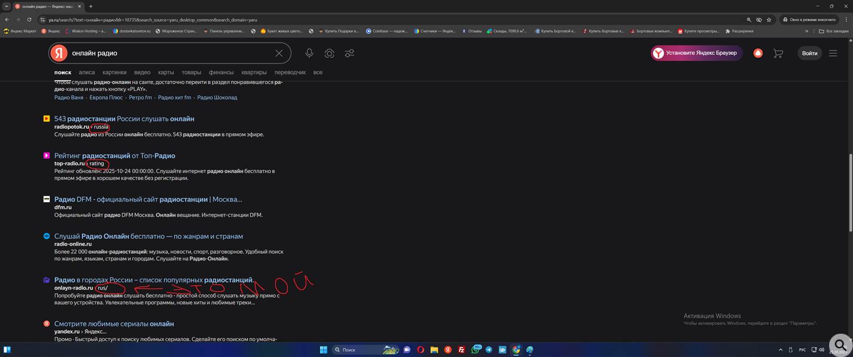Activate voice search with the microphone icon
Viewport: 853px width, 357px height.
pos(309,53)
